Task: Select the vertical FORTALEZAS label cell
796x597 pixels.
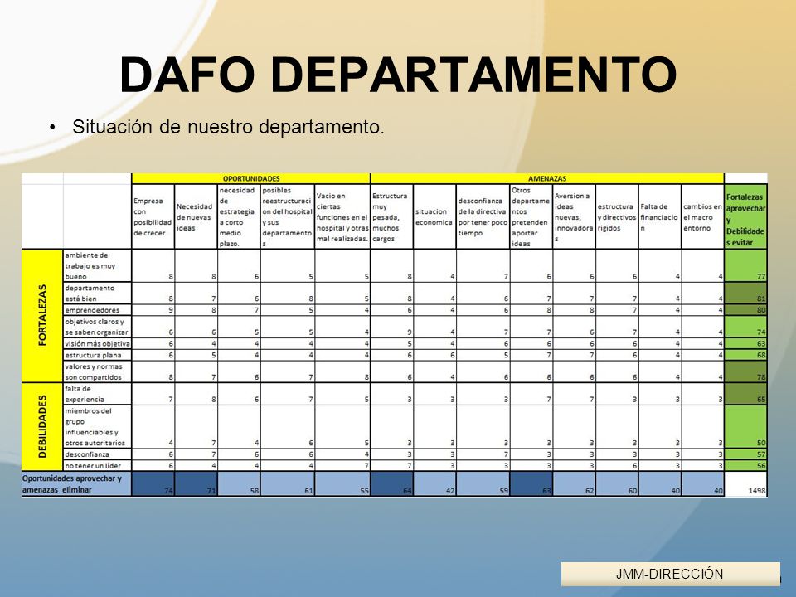Action: pos(42,315)
